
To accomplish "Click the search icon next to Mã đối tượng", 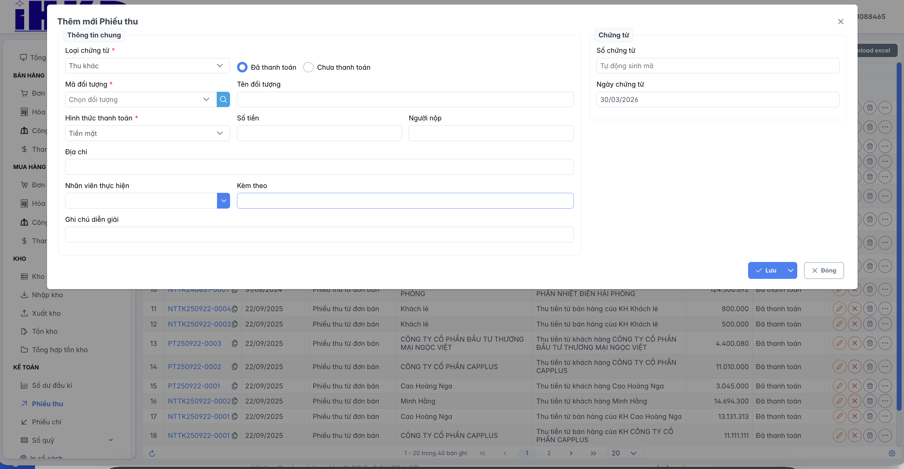I will pos(223,99).
